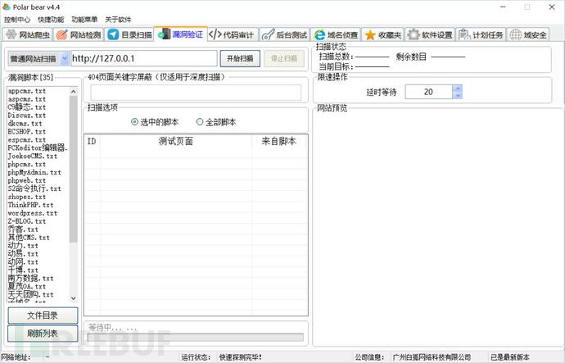Click the 刷新列表 button

click(x=43, y=334)
